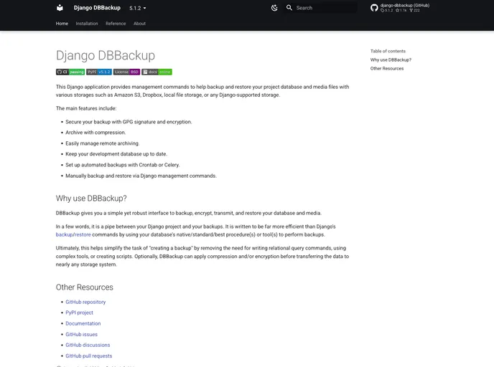Image resolution: width=494 pixels, height=367 pixels.
Task: Switch to the Reference tab
Action: [x=116, y=24]
